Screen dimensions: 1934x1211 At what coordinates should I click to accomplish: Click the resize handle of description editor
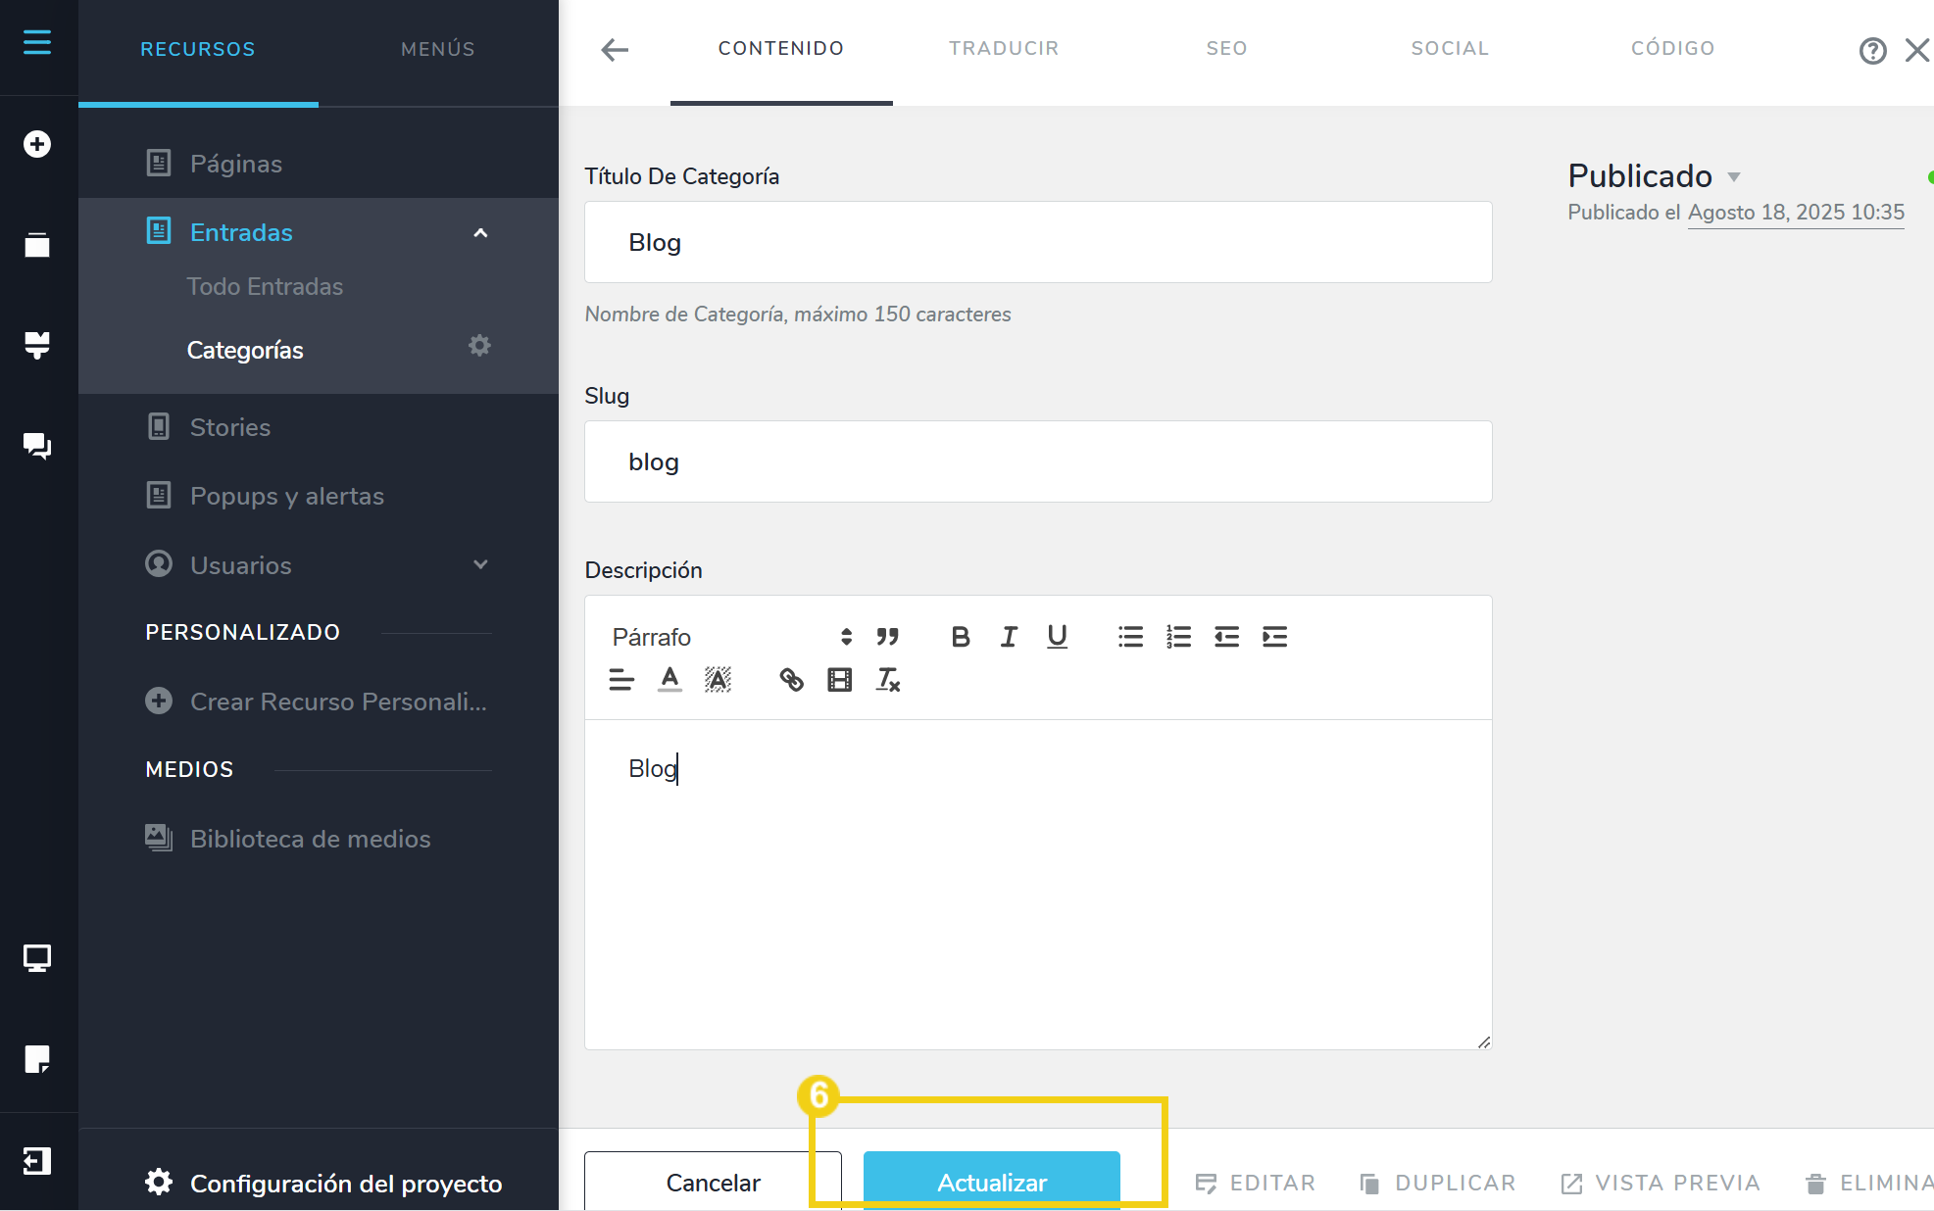pyautogui.click(x=1484, y=1041)
